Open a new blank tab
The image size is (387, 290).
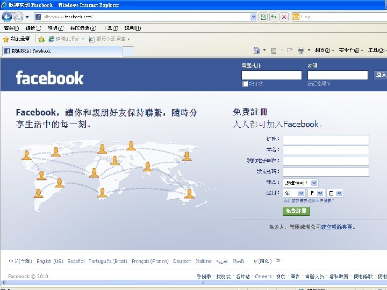(x=128, y=52)
